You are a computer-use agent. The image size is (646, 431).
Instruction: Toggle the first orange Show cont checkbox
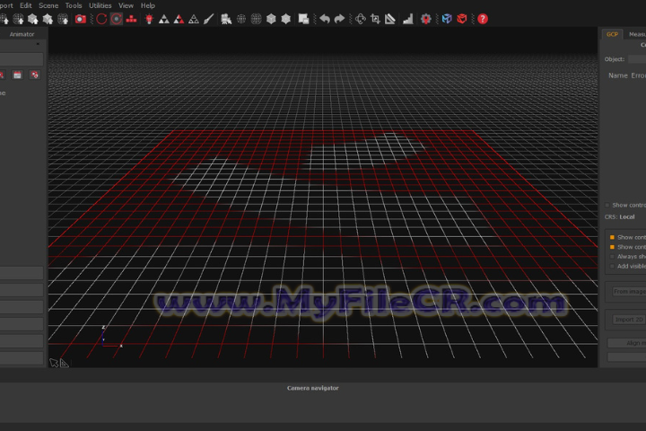click(x=612, y=237)
